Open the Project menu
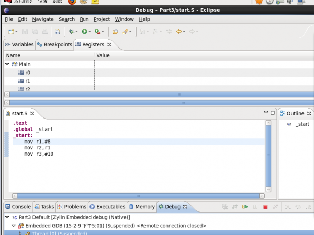 102,19
